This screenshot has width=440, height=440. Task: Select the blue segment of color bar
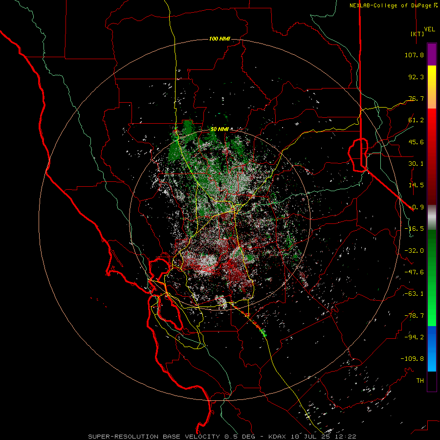click(x=432, y=349)
